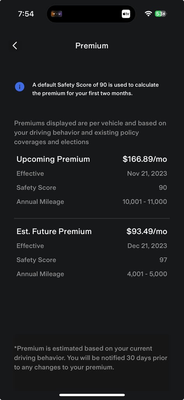184x400 pixels.
Task: Tap the home indicator bar at bottom
Action: (x=92, y=395)
